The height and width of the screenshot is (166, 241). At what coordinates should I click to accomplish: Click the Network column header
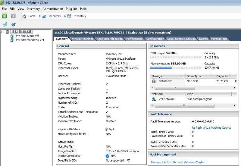(x=167, y=94)
